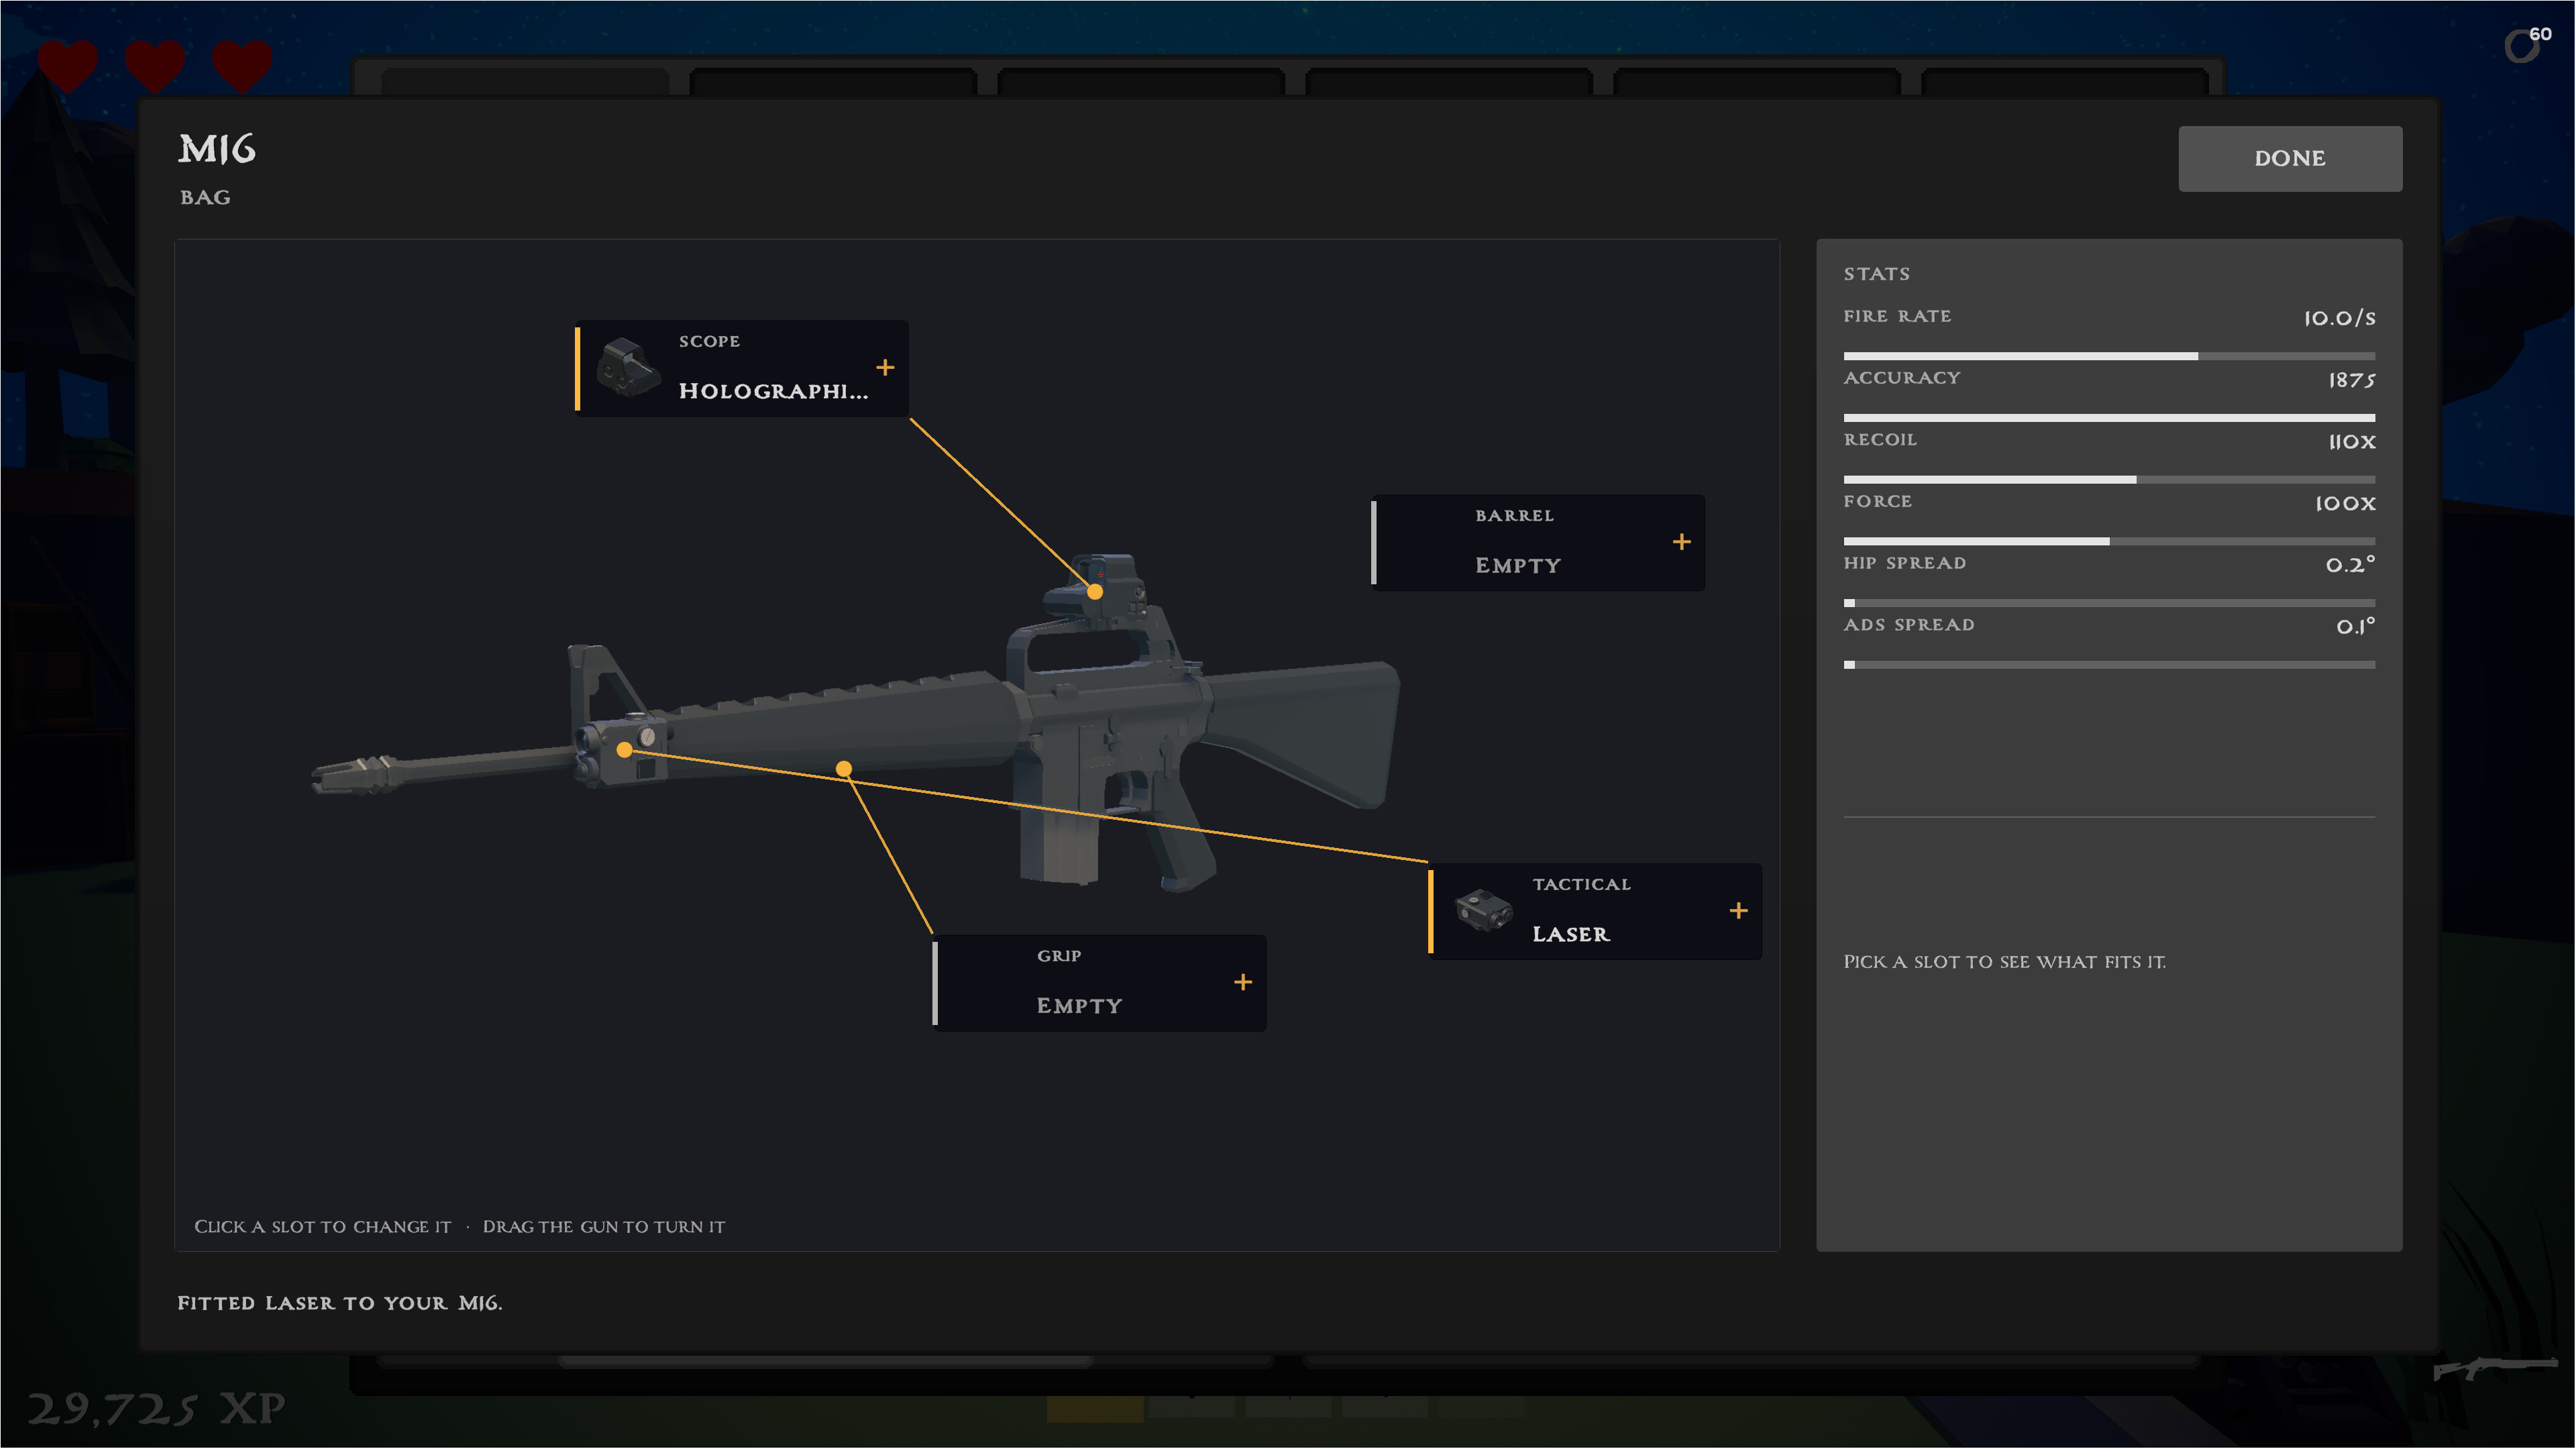Viewport: 2576px width, 1449px height.
Task: Click the Fire Rate stat bar
Action: (2109, 356)
